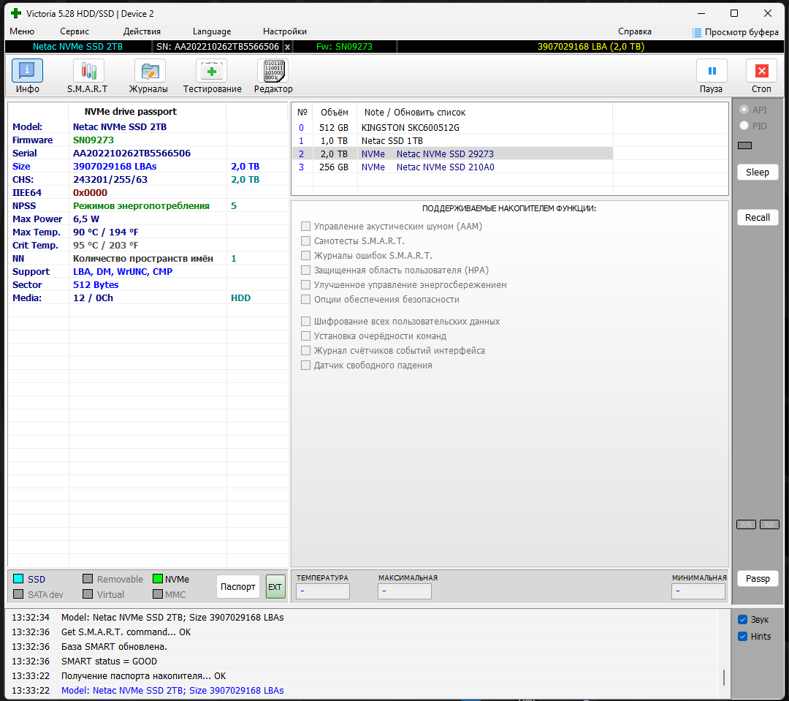
Task: Open the Инфо drive info tab
Action: tap(27, 71)
